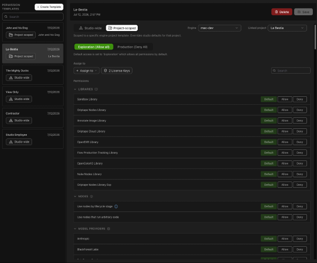The image size is (317, 263).
Task: Open the Contractor template
Action: pyautogui.click(x=33, y=117)
